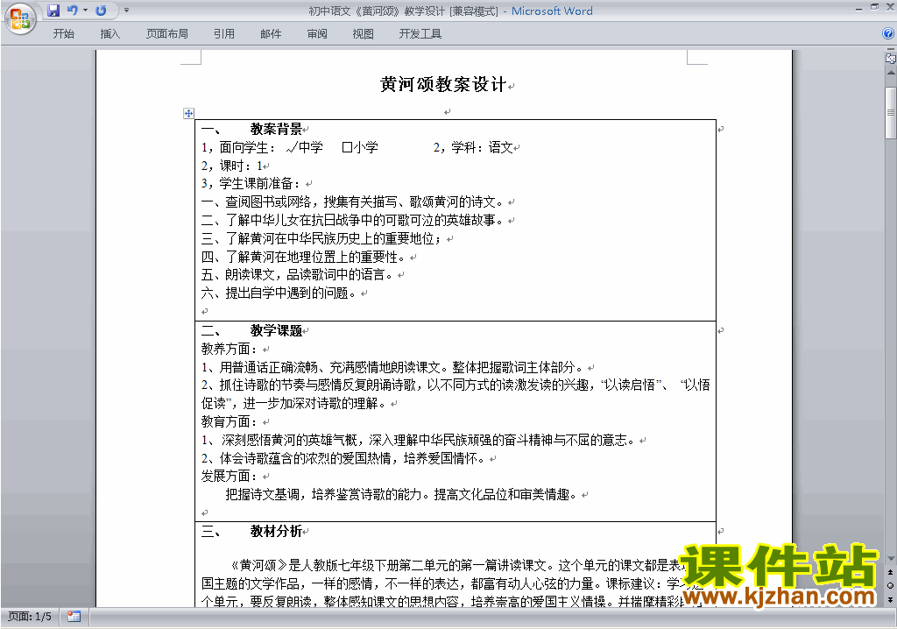
Task: Restore down the Word window
Action: coord(874,7)
